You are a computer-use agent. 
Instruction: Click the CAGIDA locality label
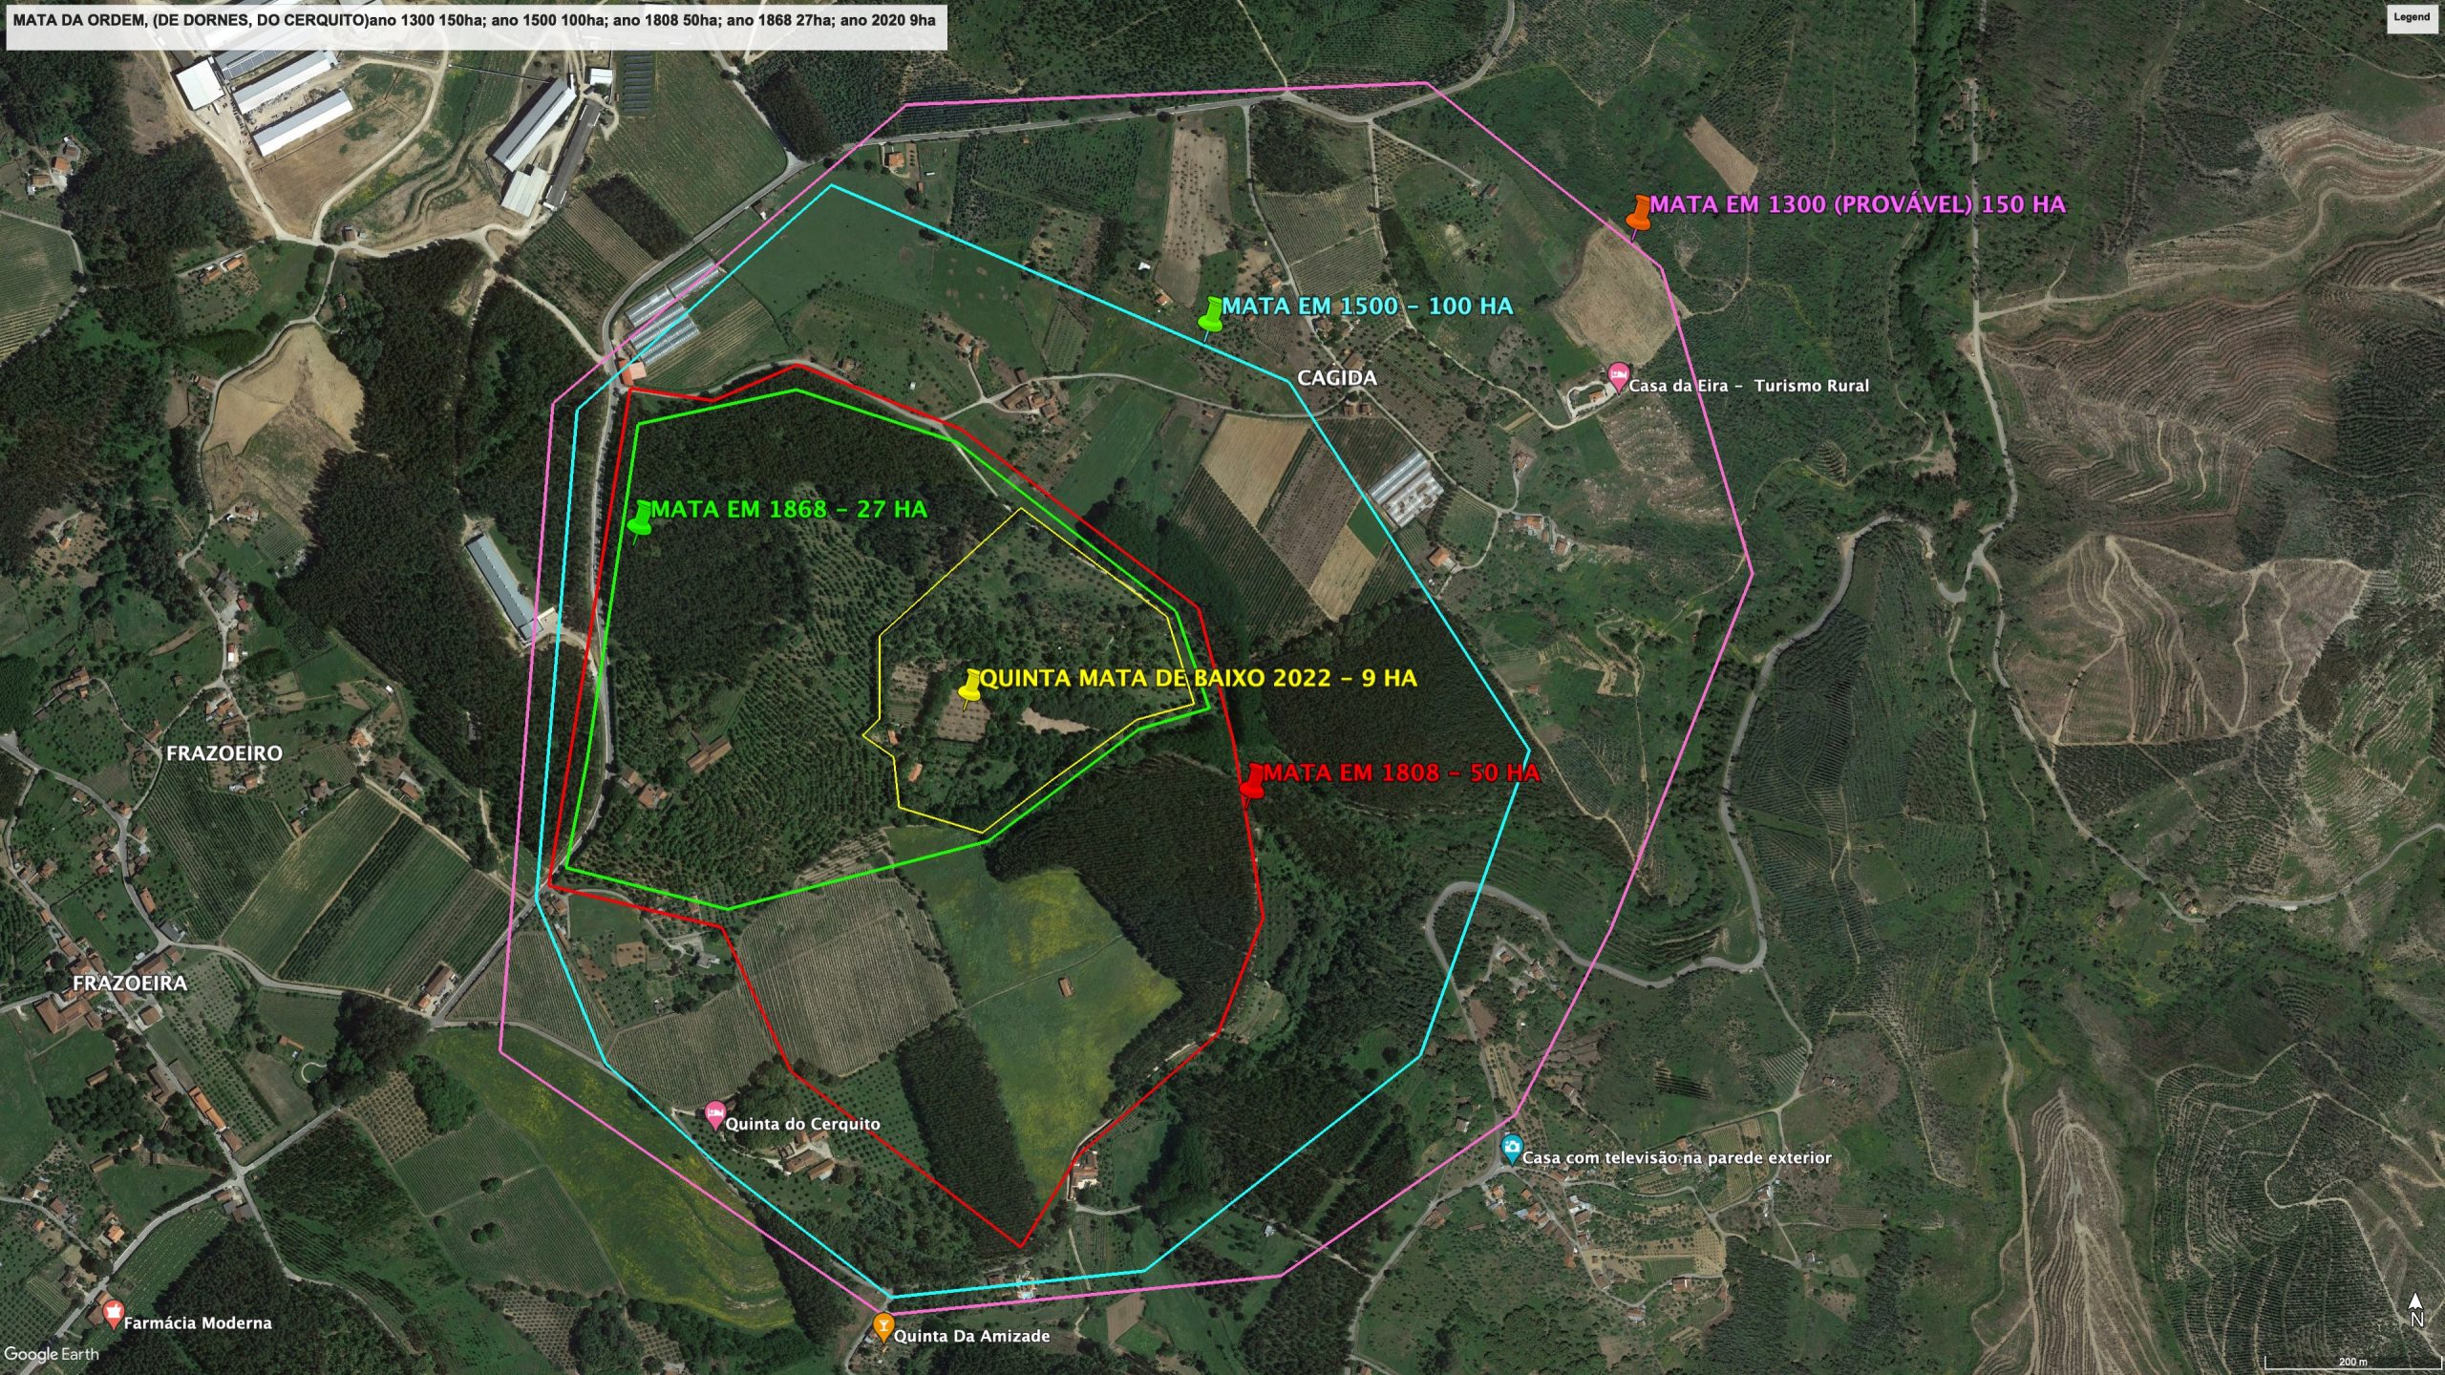1336,378
